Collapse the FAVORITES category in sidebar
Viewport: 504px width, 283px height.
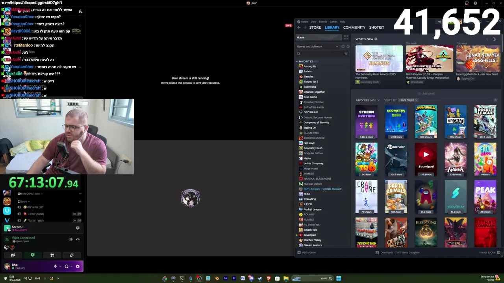point(297,62)
